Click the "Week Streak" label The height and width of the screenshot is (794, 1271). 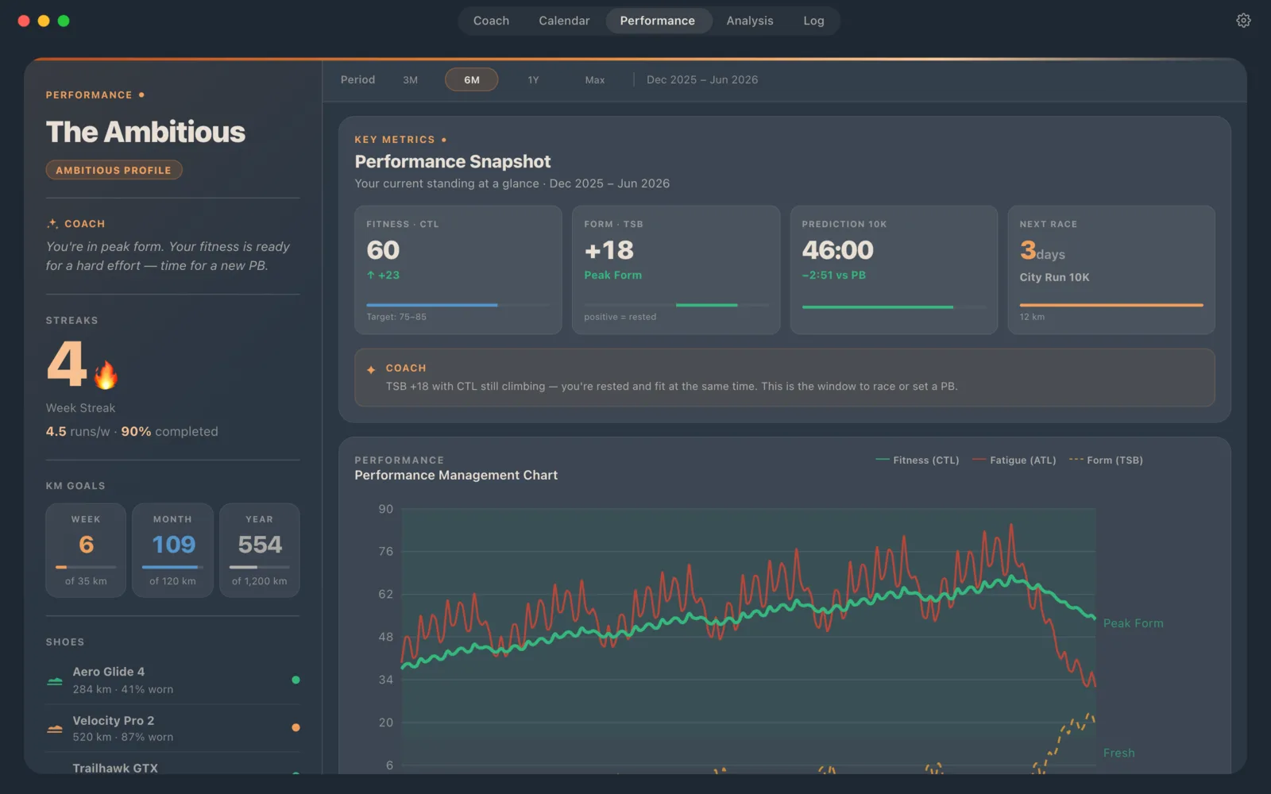click(80, 407)
